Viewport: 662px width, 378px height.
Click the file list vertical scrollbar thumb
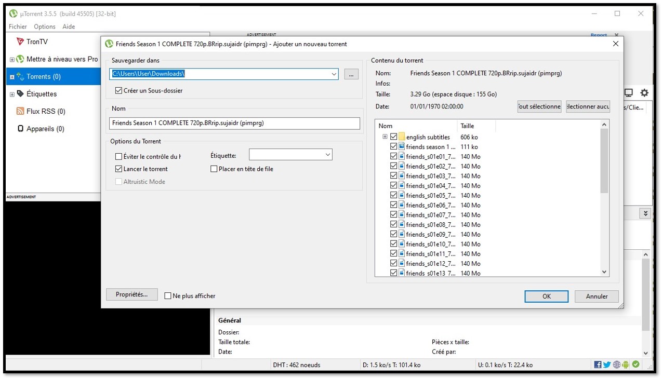(604, 161)
